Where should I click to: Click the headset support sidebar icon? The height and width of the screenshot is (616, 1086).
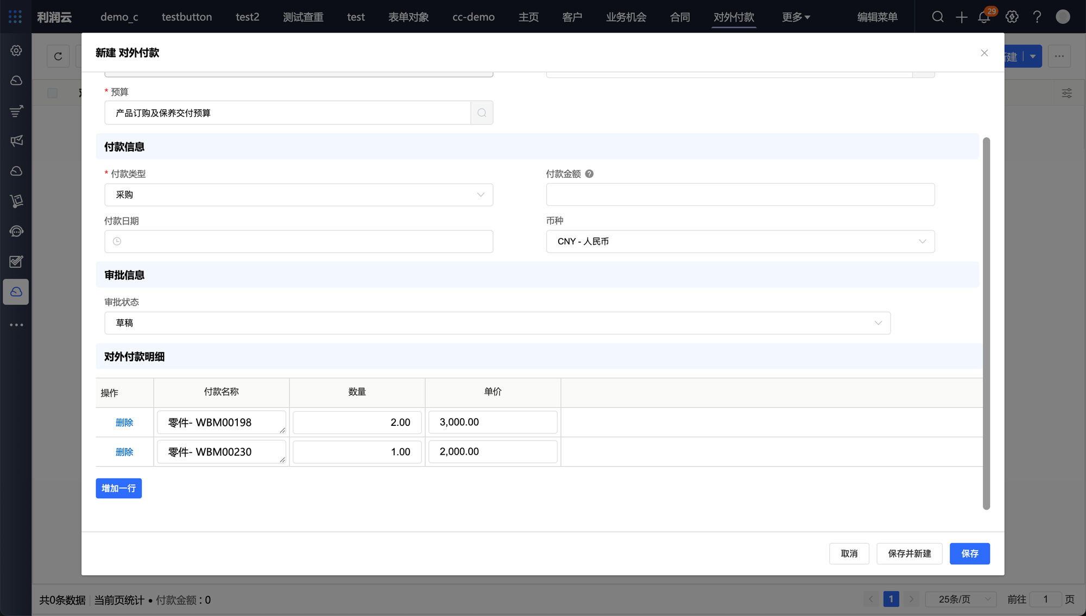tap(16, 231)
